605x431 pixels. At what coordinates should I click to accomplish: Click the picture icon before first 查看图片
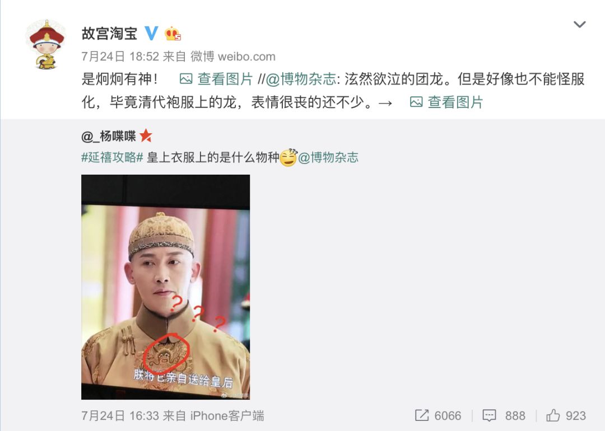(186, 79)
